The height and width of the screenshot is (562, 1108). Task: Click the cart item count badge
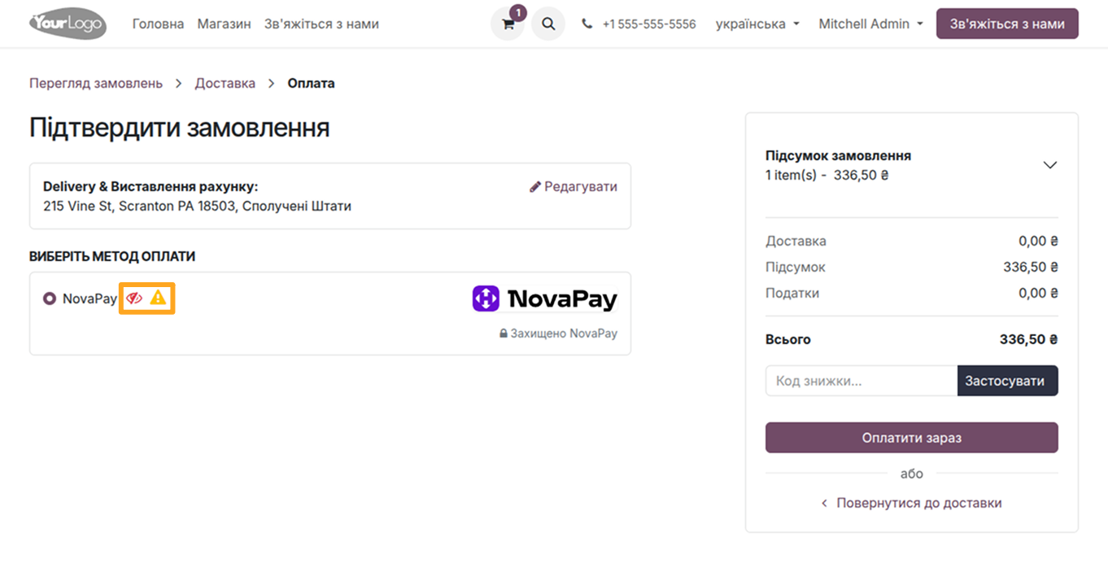(x=518, y=12)
